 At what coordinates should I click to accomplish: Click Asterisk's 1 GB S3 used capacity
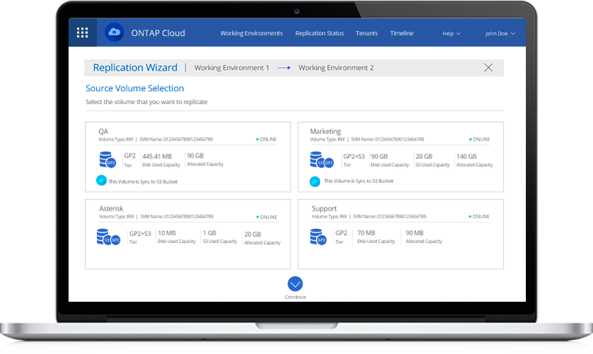coord(209,233)
